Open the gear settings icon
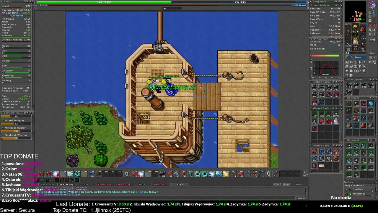 point(370,62)
